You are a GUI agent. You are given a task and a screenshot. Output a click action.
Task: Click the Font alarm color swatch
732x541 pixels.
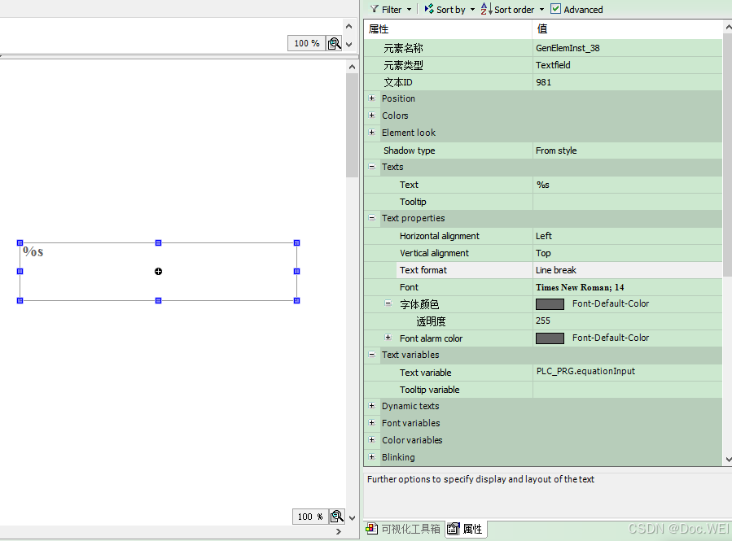(x=550, y=338)
